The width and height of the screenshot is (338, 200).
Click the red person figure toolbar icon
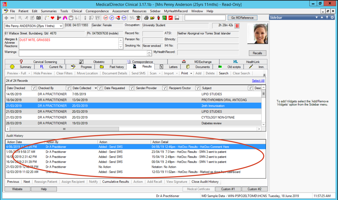(x=158, y=18)
